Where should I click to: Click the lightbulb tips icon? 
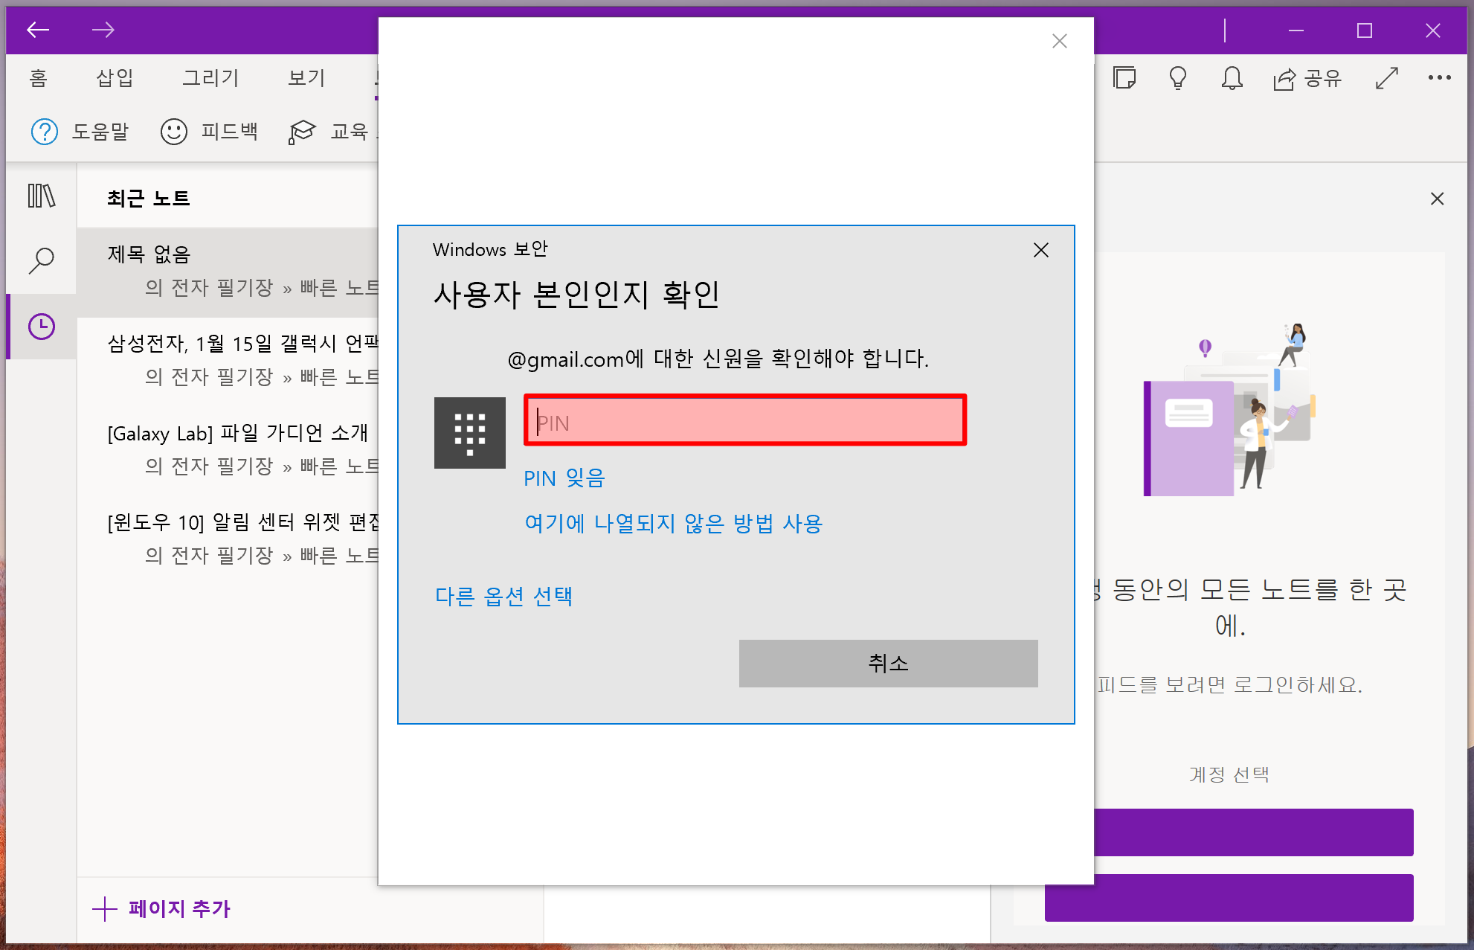coord(1177,78)
